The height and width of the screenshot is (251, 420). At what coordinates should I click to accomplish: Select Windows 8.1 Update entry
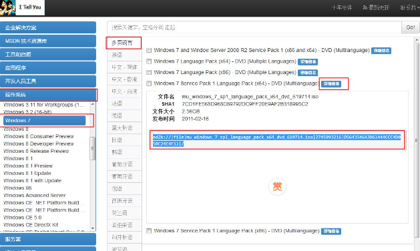pyautogui.click(x=27, y=174)
